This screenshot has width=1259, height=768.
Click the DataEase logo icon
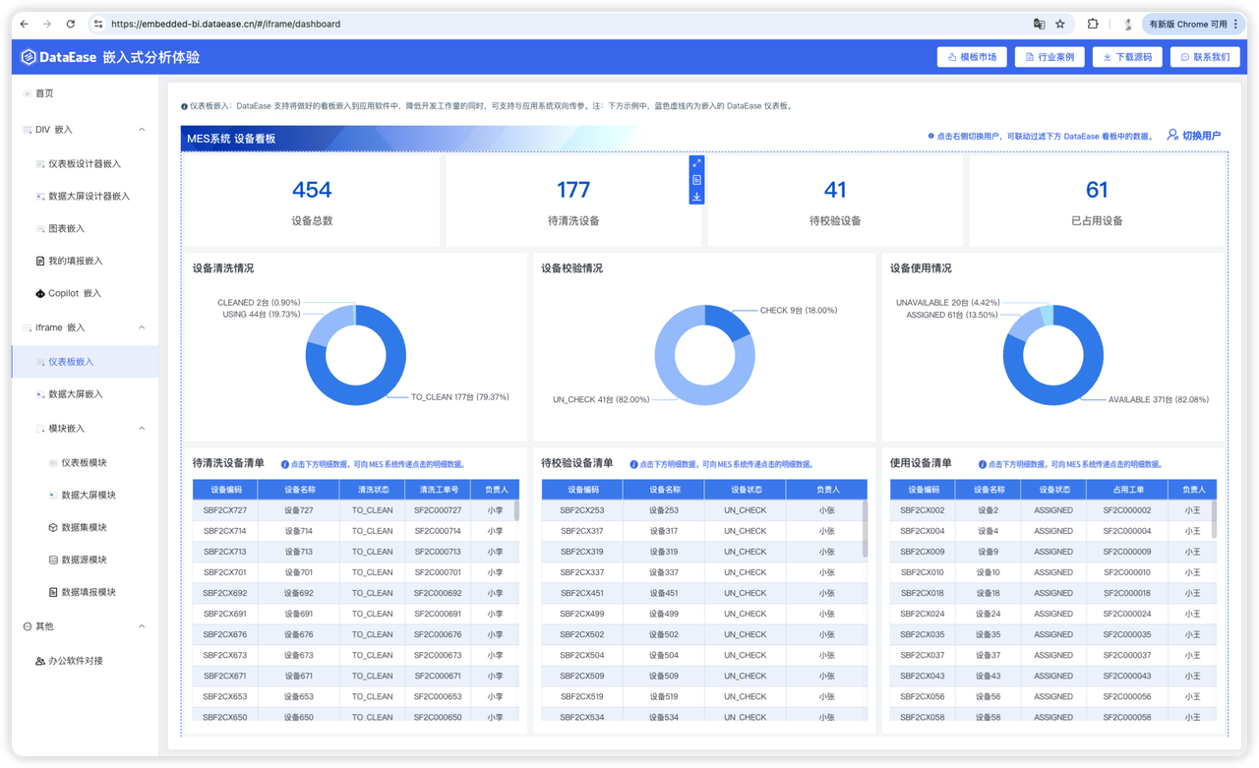pos(29,57)
